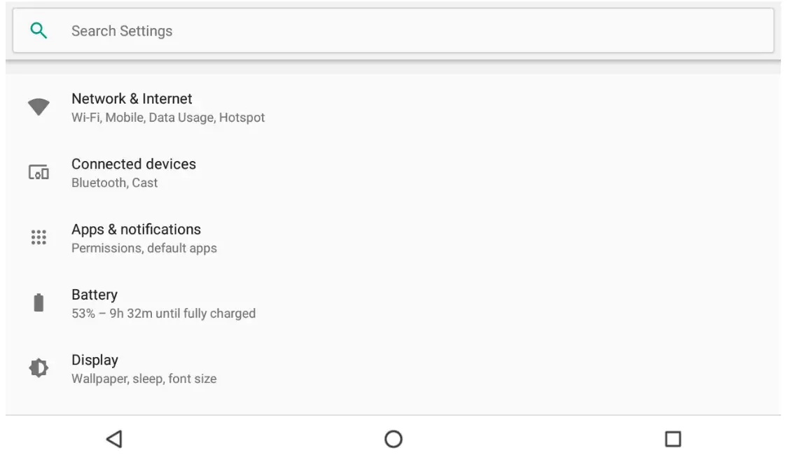Click "Permissions, default apps" subtitle text
Screen dimensions: 790x455
click(x=144, y=248)
